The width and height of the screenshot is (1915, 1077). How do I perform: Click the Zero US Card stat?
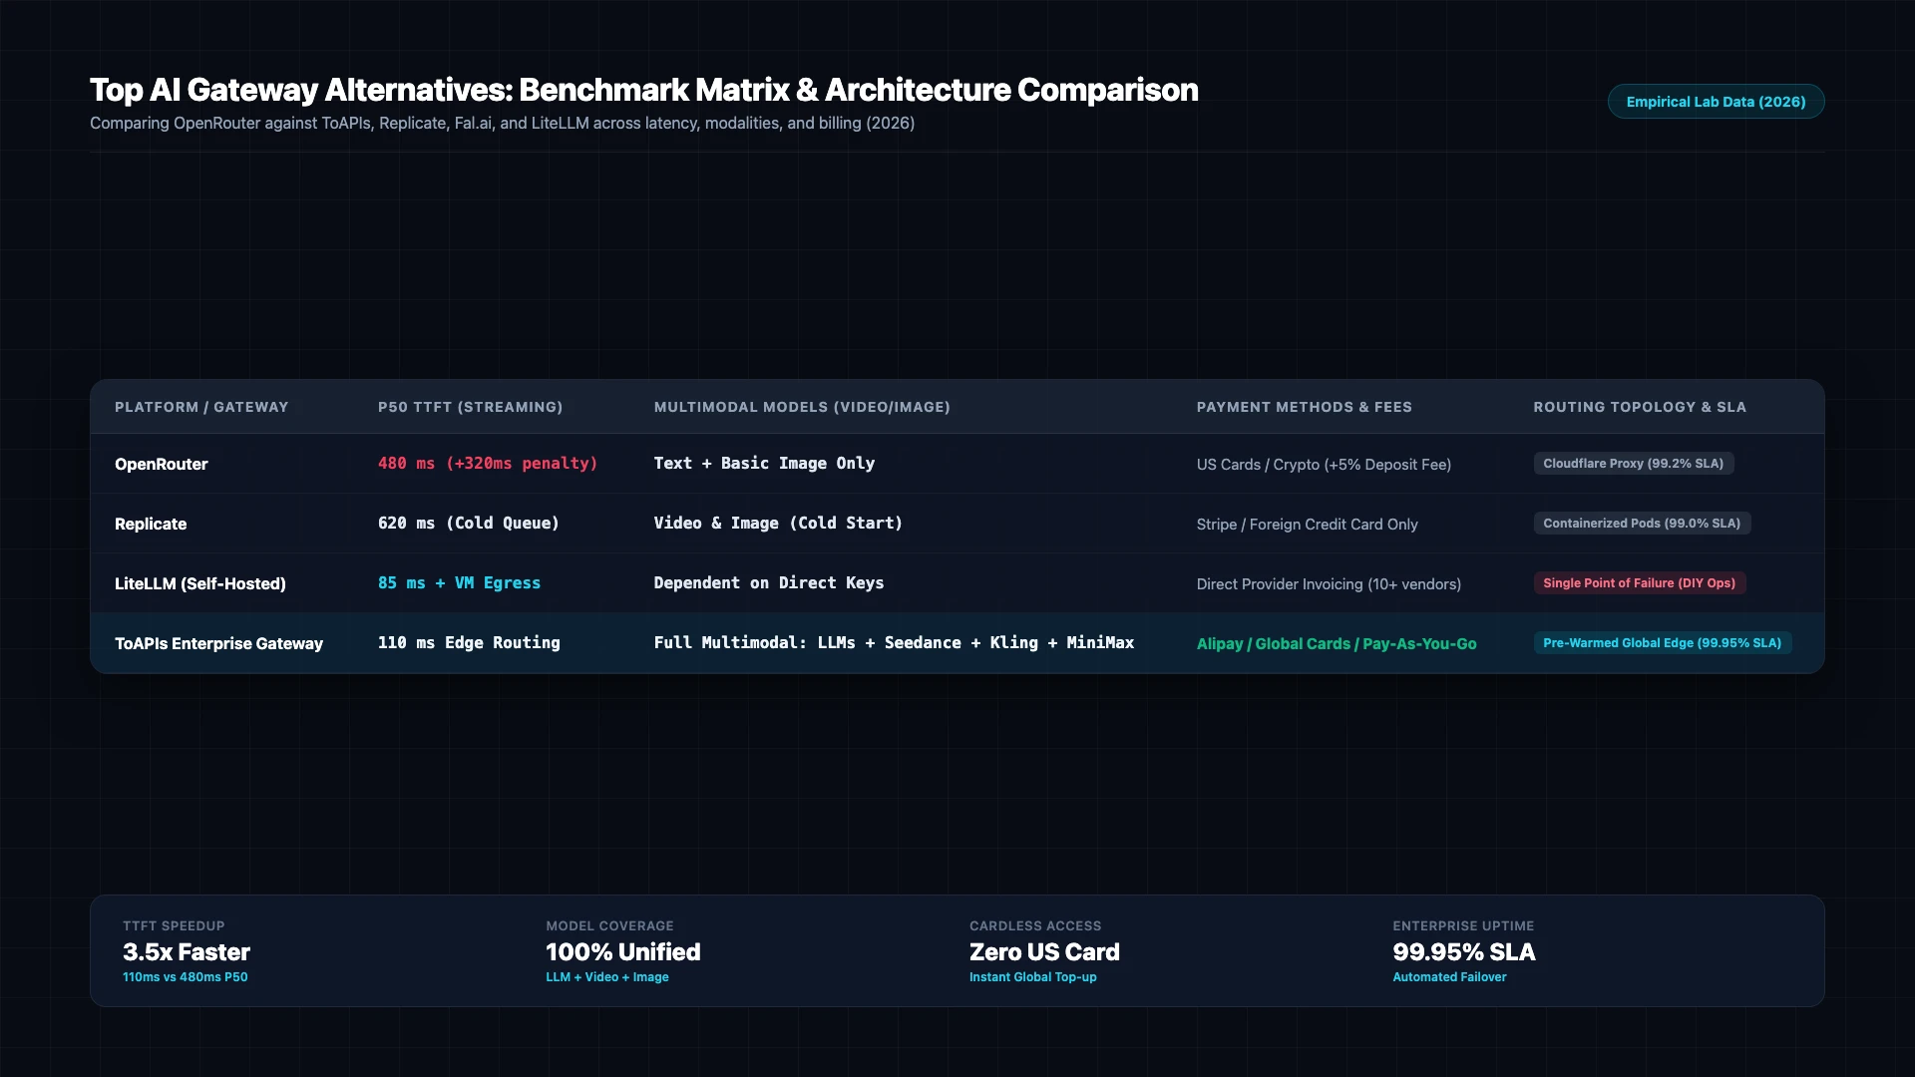click(x=1044, y=952)
